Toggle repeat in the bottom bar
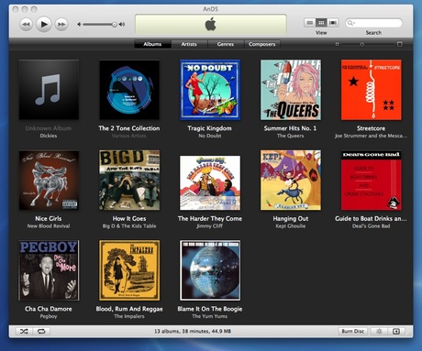 41,331
